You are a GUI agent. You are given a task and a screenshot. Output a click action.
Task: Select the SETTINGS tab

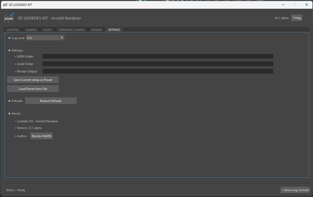[114, 30]
